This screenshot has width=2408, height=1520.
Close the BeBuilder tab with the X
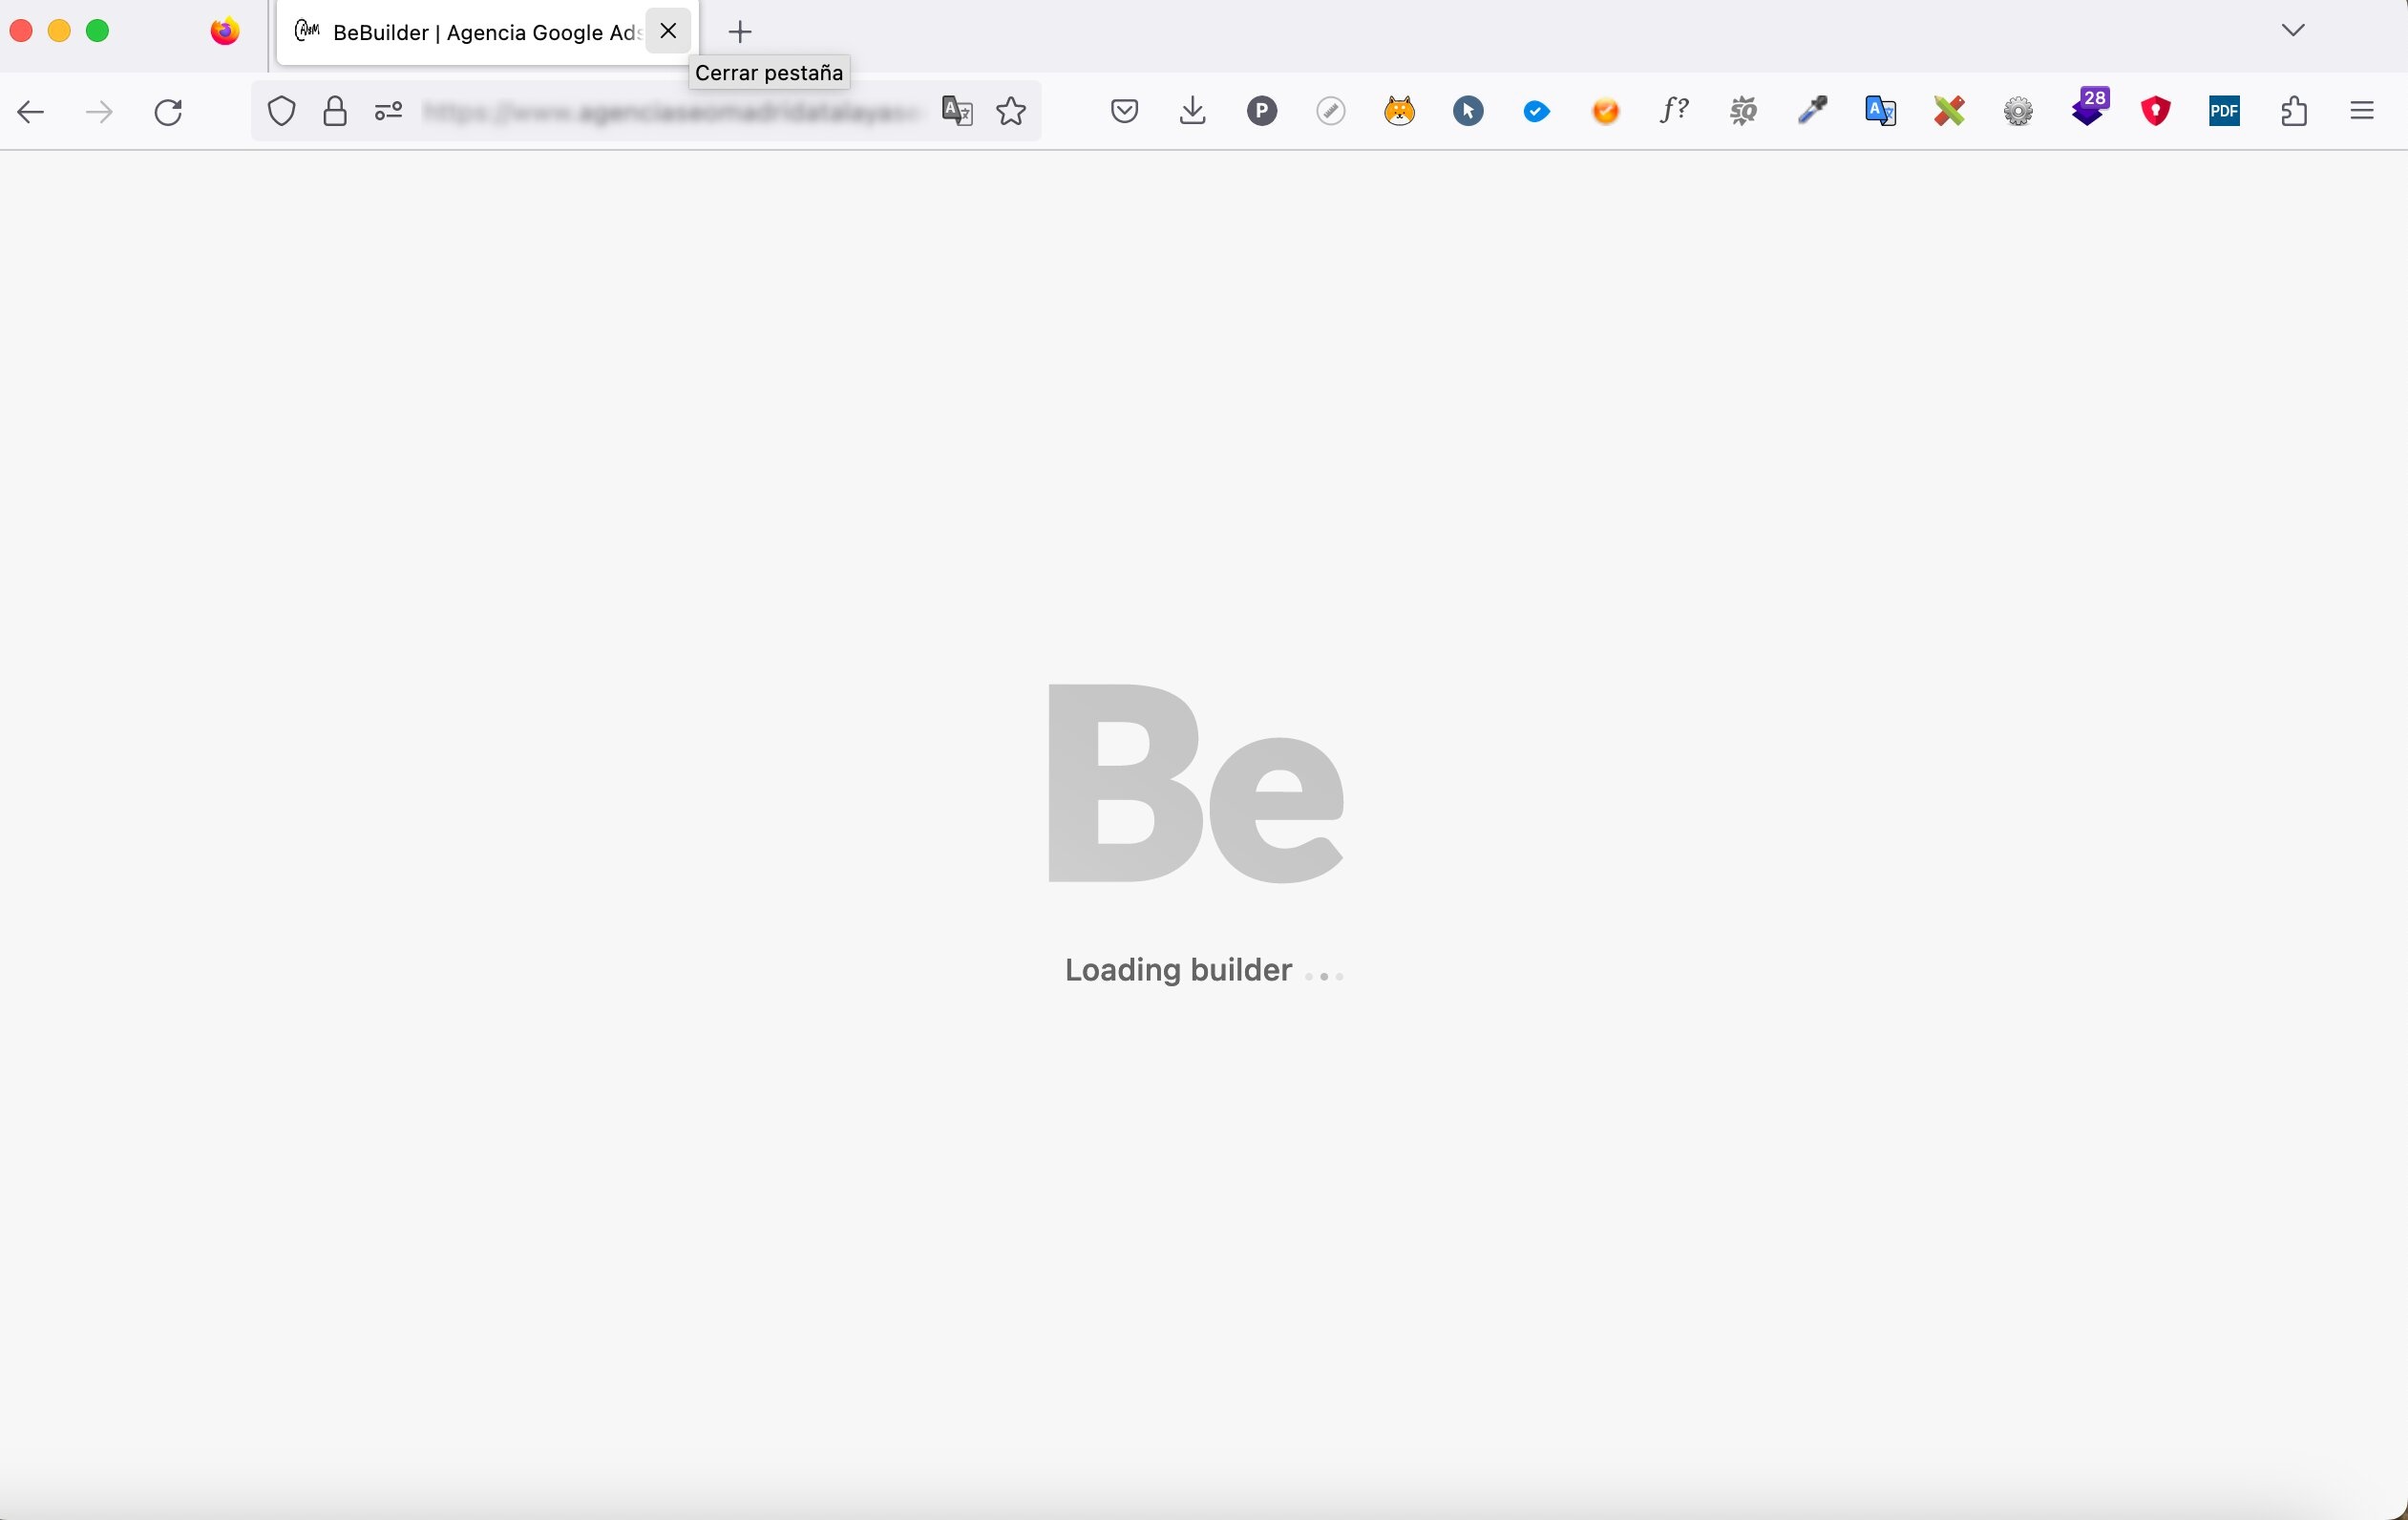click(669, 31)
